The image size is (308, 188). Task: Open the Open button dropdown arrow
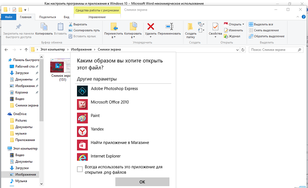[x=243, y=24]
